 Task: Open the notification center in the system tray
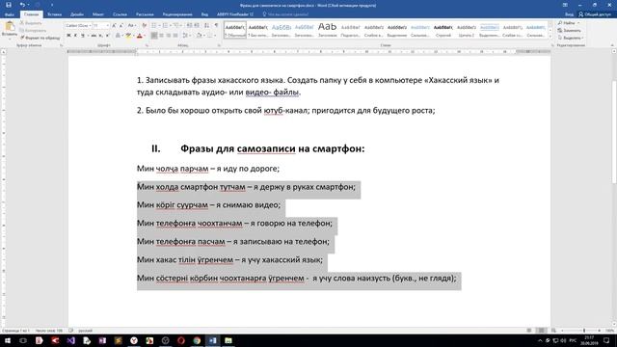pyautogui.click(x=606, y=340)
